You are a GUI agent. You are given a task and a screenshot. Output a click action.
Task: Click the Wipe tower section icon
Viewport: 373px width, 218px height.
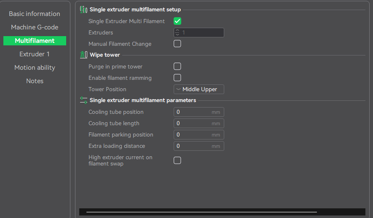click(83, 55)
